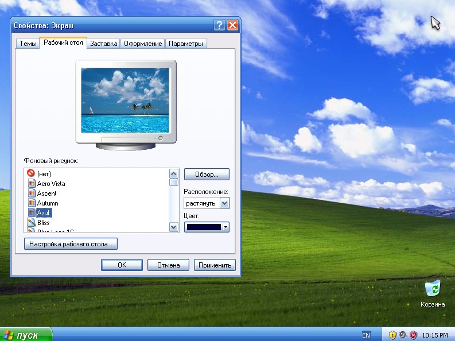Select Aero Vista in the wallpaper list
This screenshot has width=455, height=341.
click(51, 184)
